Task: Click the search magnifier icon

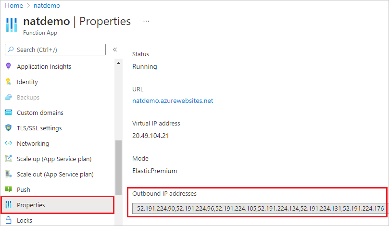Action: coord(11,50)
